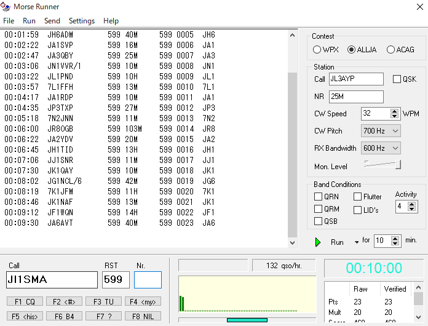Select log row JR8OGB
The width and height of the screenshot is (428, 326).
[109, 129]
